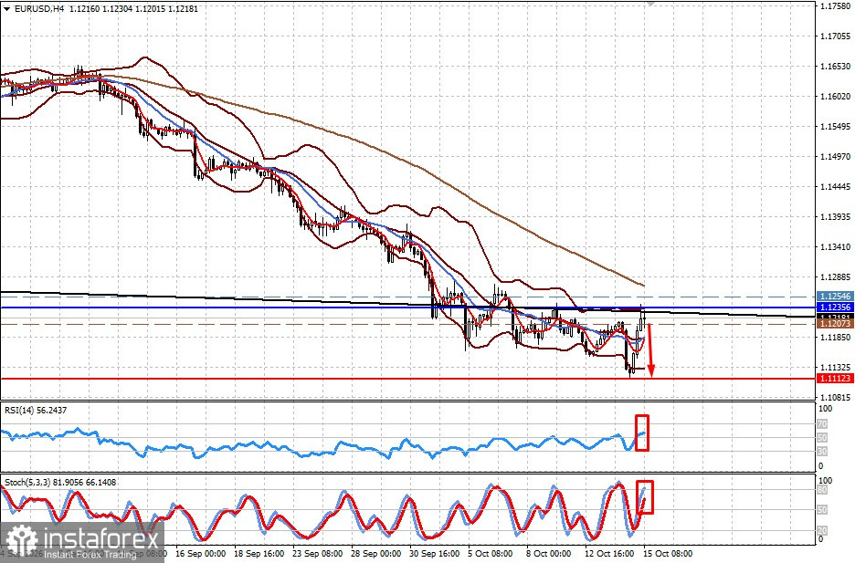Click the 1.13935 price axis label

836,217
